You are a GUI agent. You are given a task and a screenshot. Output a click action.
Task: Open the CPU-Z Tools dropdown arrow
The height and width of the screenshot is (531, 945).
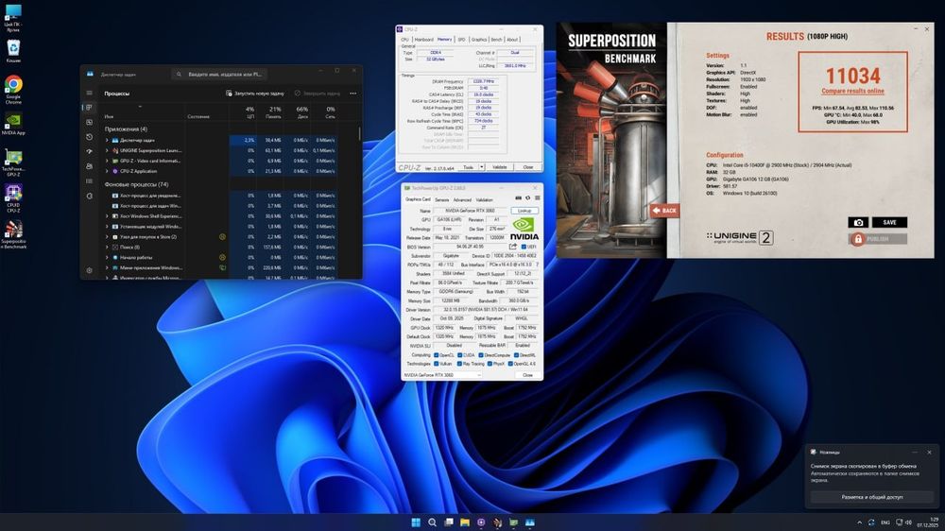[x=482, y=167]
